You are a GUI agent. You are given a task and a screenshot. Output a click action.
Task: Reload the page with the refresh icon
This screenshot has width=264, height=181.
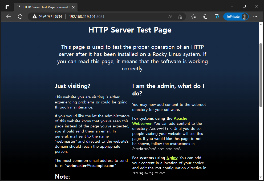pos(20,17)
